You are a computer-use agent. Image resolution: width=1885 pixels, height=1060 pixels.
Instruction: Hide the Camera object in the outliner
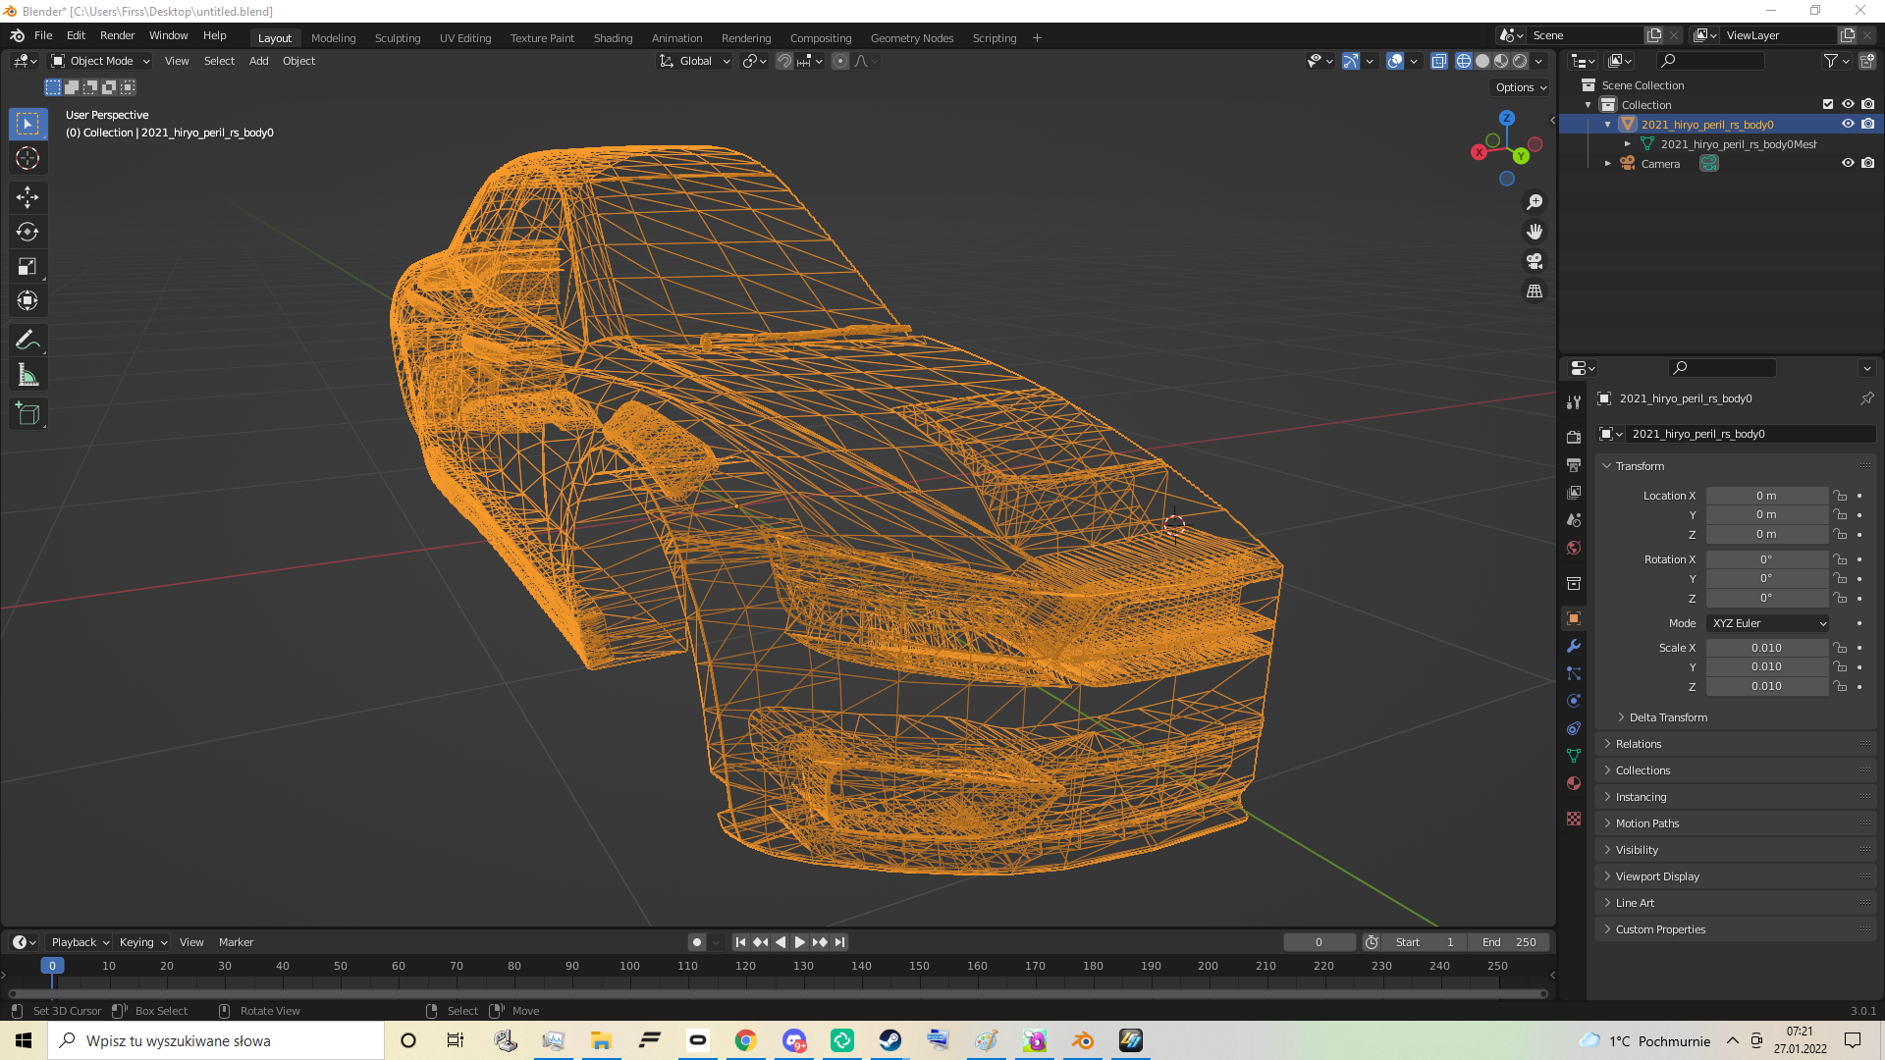(1848, 163)
